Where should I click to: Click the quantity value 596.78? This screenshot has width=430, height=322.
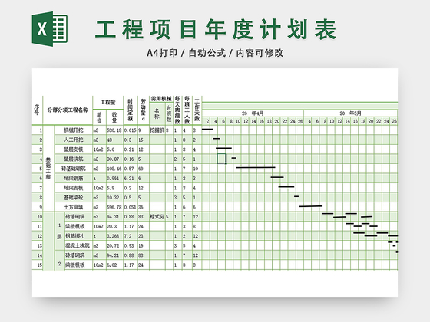pos(114,207)
